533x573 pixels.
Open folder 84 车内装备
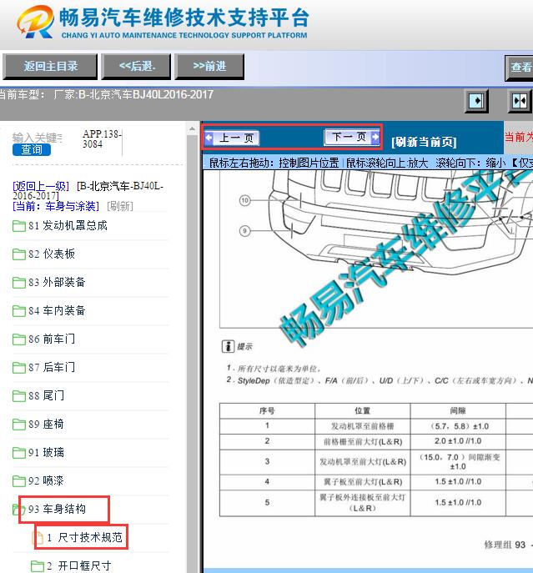(57, 310)
